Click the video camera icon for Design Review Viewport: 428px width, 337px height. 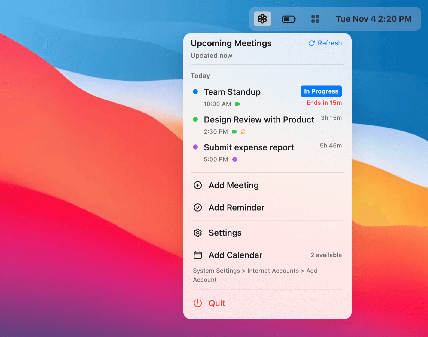(235, 132)
